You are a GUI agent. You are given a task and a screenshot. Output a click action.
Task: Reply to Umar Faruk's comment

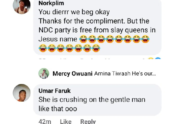click(x=88, y=121)
